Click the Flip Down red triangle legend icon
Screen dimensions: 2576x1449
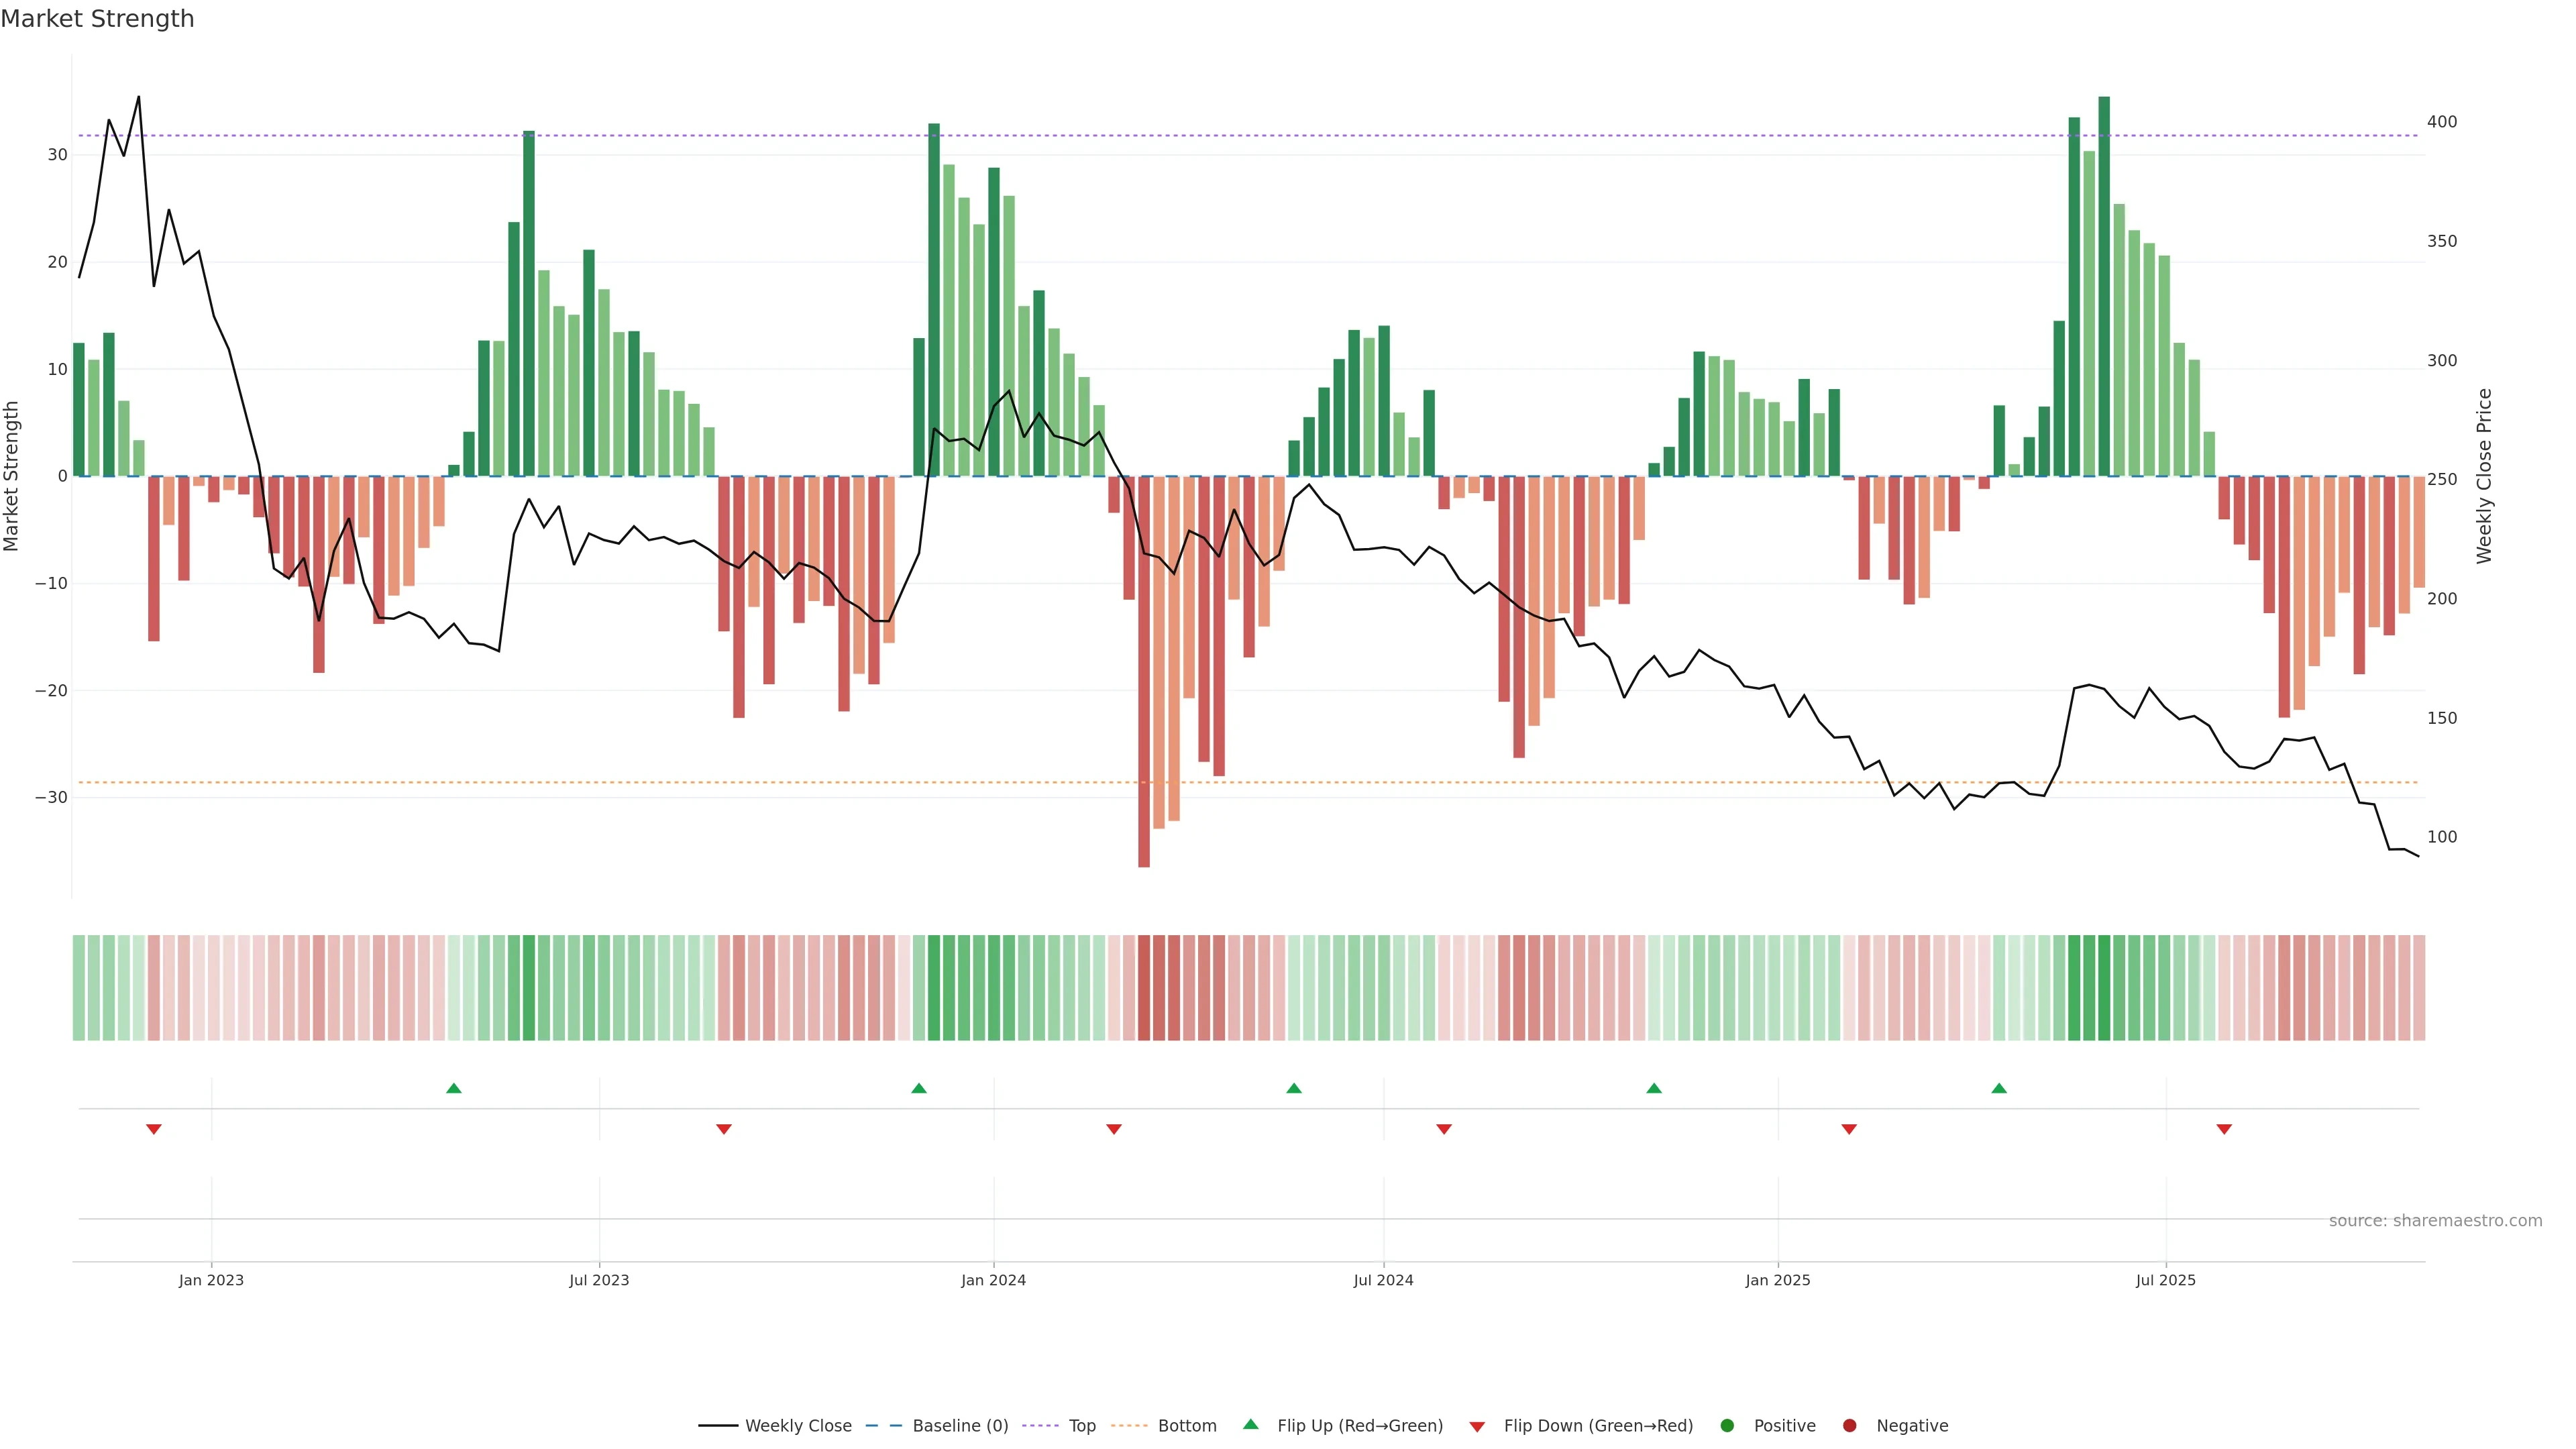coord(1477,1426)
